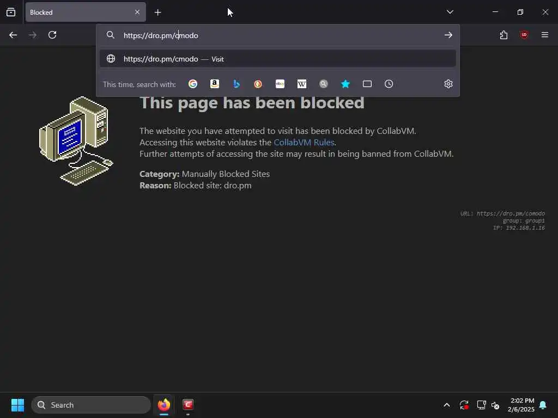Open the Firefox hamburger menu
Viewport: 558px width, 418px height.
pyautogui.click(x=545, y=35)
